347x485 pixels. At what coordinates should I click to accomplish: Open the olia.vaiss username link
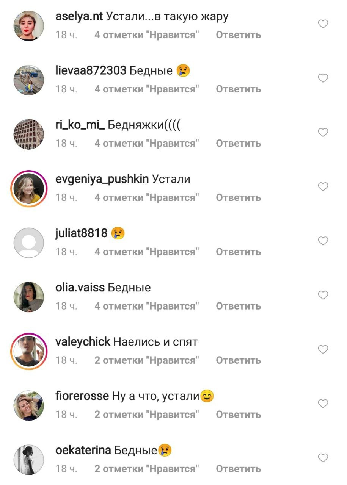(80, 288)
